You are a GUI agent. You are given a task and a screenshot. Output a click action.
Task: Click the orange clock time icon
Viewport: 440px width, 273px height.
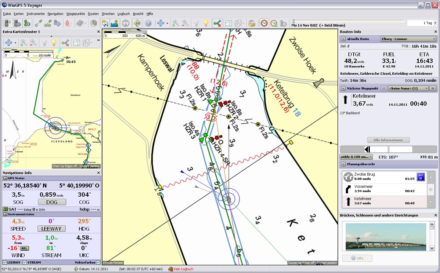click(x=264, y=23)
